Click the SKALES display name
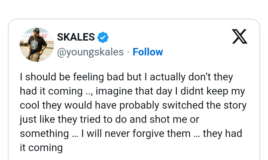268x160 pixels. [76, 37]
